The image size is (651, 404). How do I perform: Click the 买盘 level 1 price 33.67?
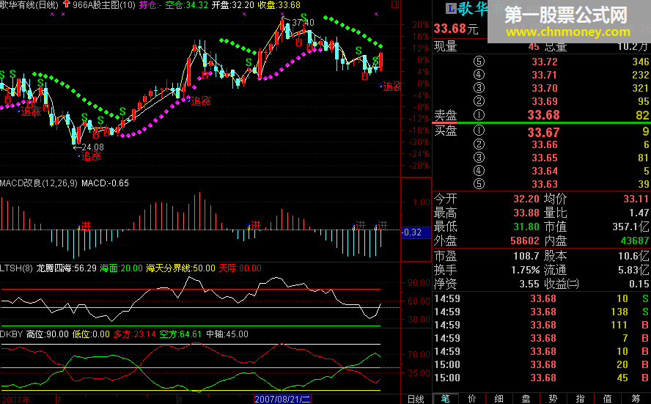543,133
